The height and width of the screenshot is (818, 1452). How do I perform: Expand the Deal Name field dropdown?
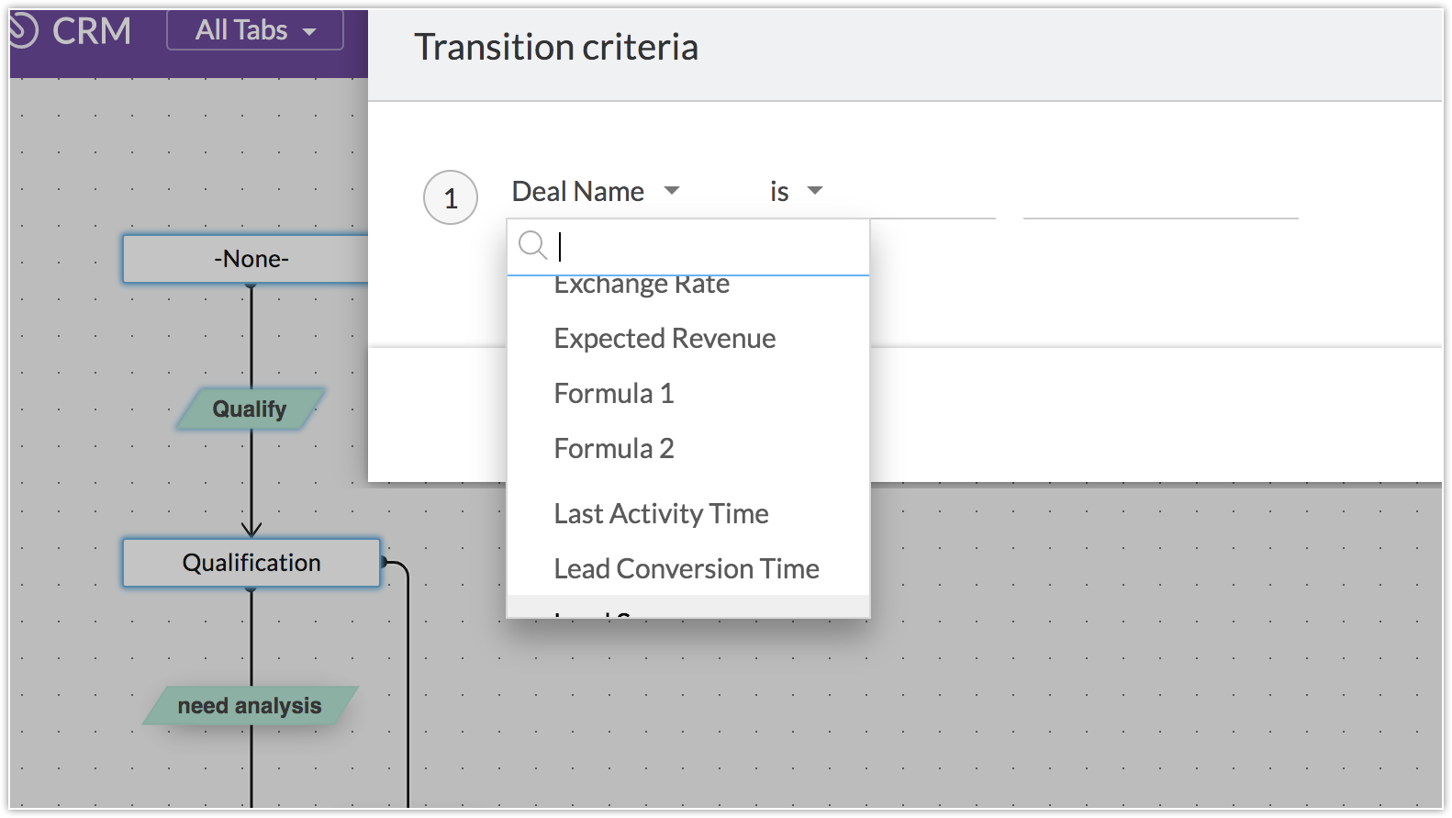click(x=597, y=191)
